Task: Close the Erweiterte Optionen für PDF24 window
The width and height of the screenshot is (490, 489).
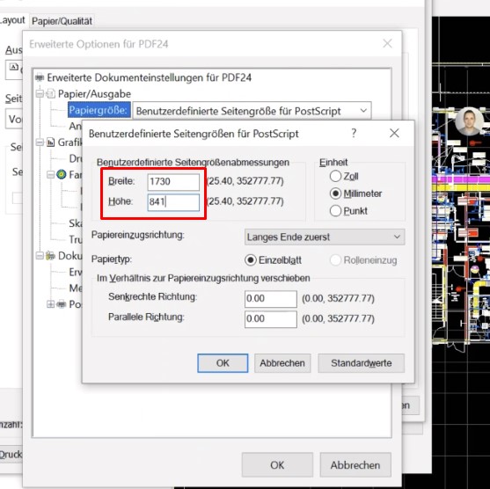Action: (387, 43)
